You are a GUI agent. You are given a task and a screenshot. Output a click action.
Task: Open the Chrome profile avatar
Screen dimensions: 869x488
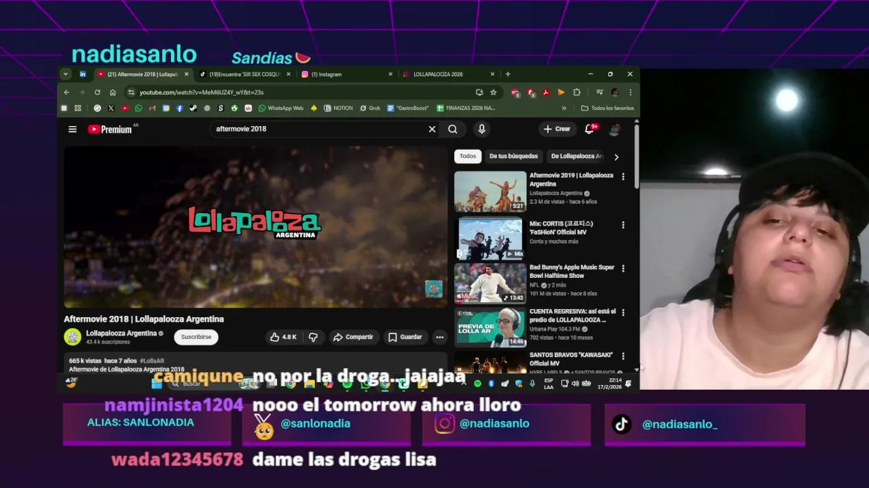coord(615,92)
